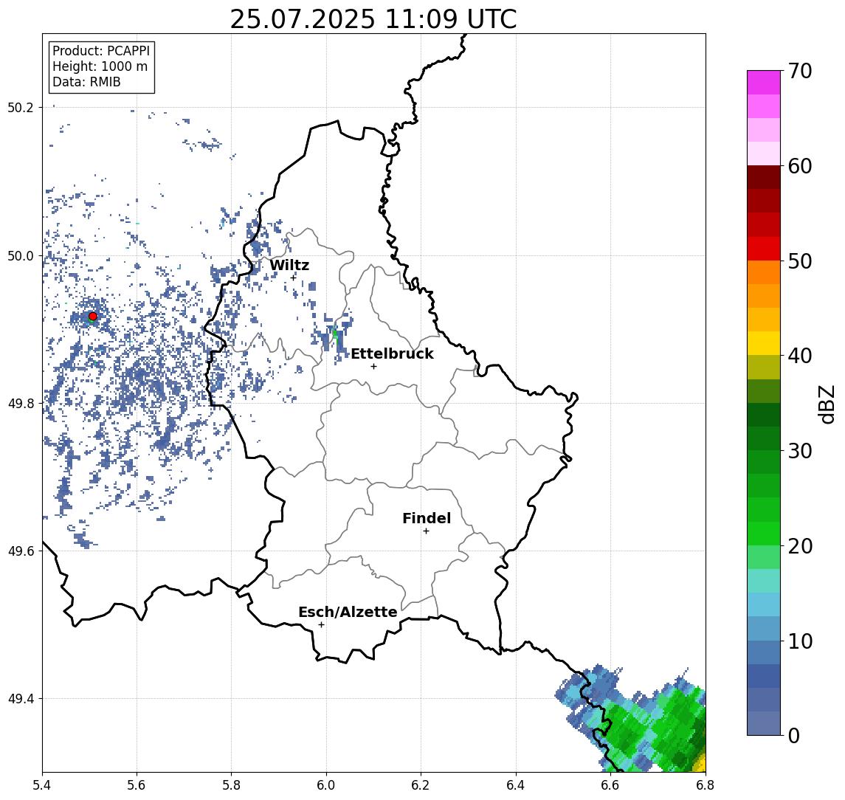Click the colorbar tick label 60
Viewport: 845px width, 800px height.
[x=800, y=166]
